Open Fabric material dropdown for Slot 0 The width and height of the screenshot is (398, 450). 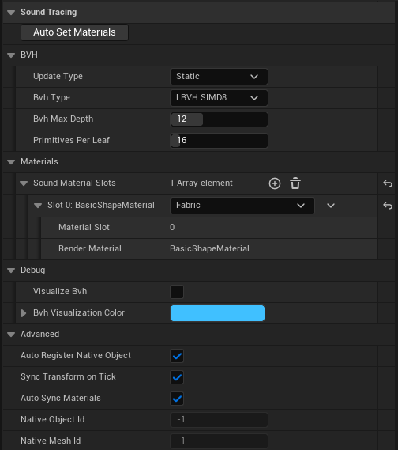[242, 206]
